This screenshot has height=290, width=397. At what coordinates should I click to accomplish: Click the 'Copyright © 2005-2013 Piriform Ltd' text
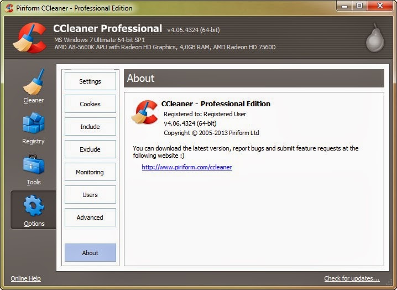(x=211, y=133)
